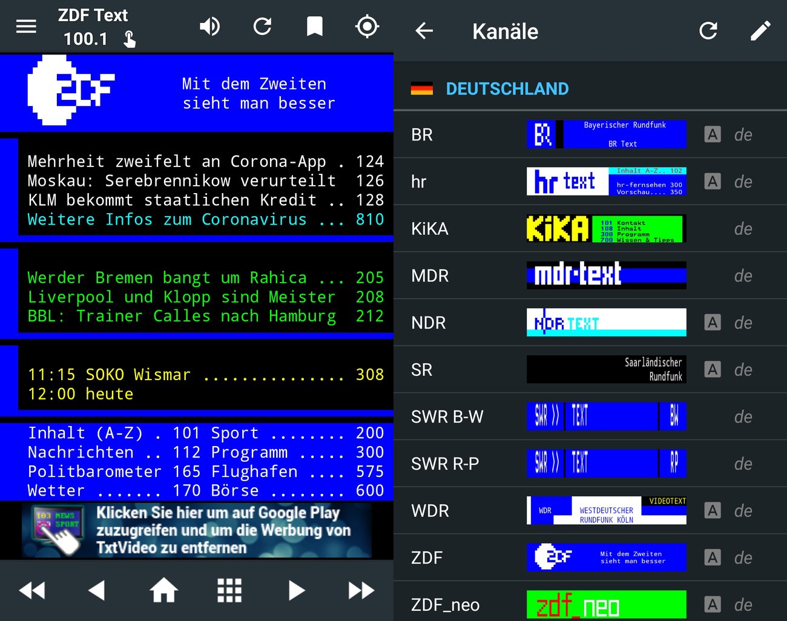Tap ZDF Text 100.1 to enter page number

(93, 26)
